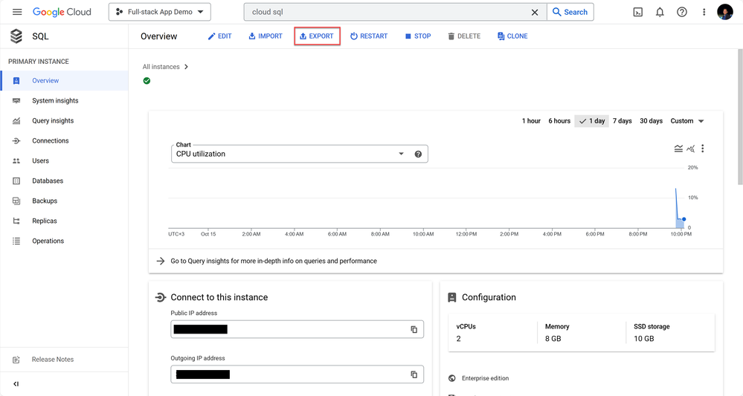Clear the search box with X icon
743x396 pixels.
(x=535, y=13)
